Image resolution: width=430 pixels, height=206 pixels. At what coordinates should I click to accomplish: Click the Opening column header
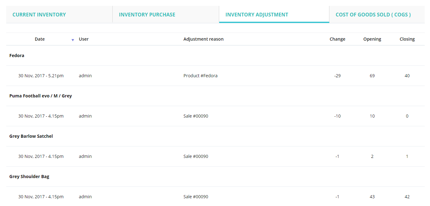(372, 39)
